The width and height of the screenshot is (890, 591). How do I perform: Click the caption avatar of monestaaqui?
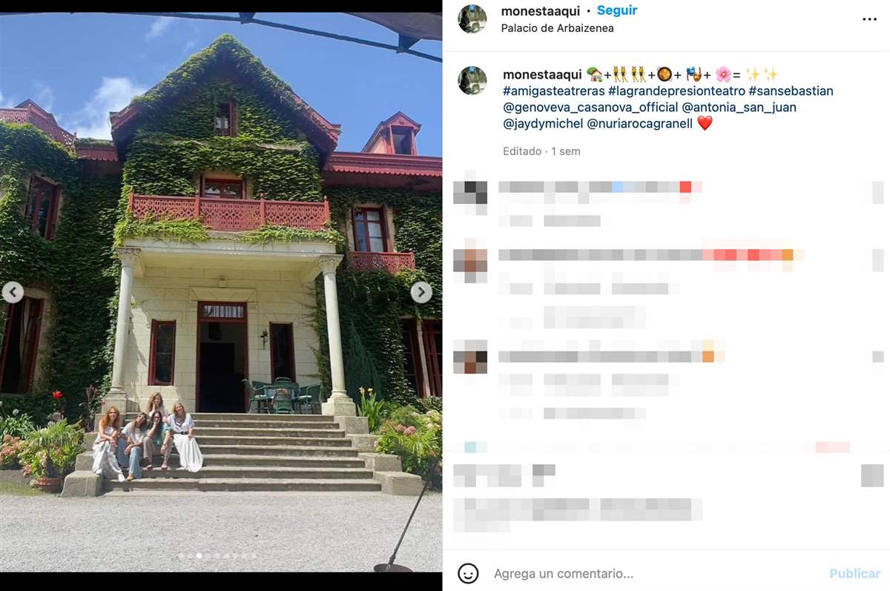pos(472,81)
